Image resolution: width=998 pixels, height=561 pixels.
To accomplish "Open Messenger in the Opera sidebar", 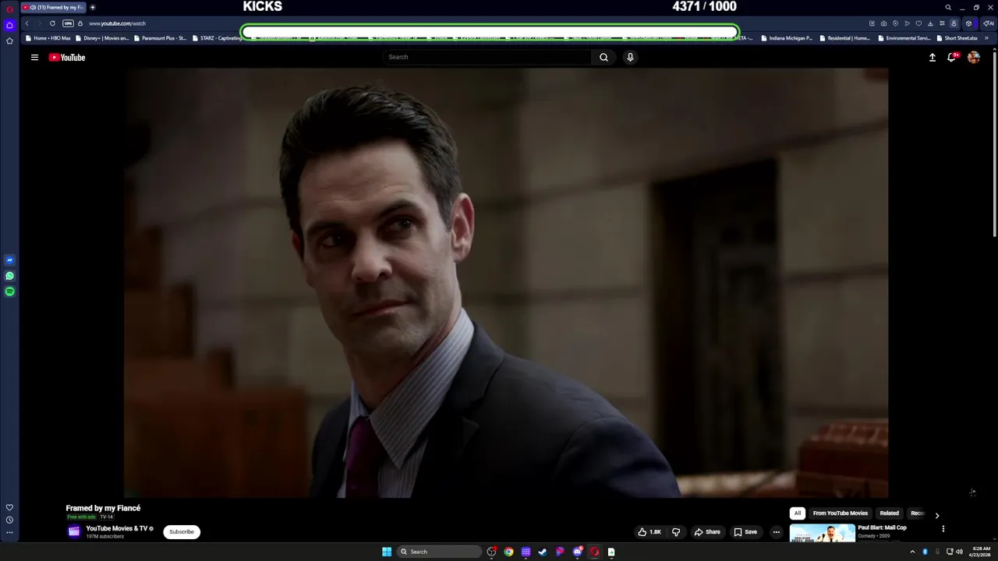I will pyautogui.click(x=9, y=260).
